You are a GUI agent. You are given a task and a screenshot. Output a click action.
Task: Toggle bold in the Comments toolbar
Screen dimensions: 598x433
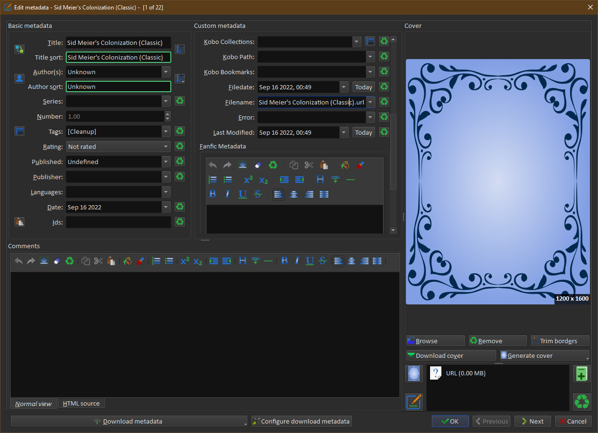[x=284, y=261]
